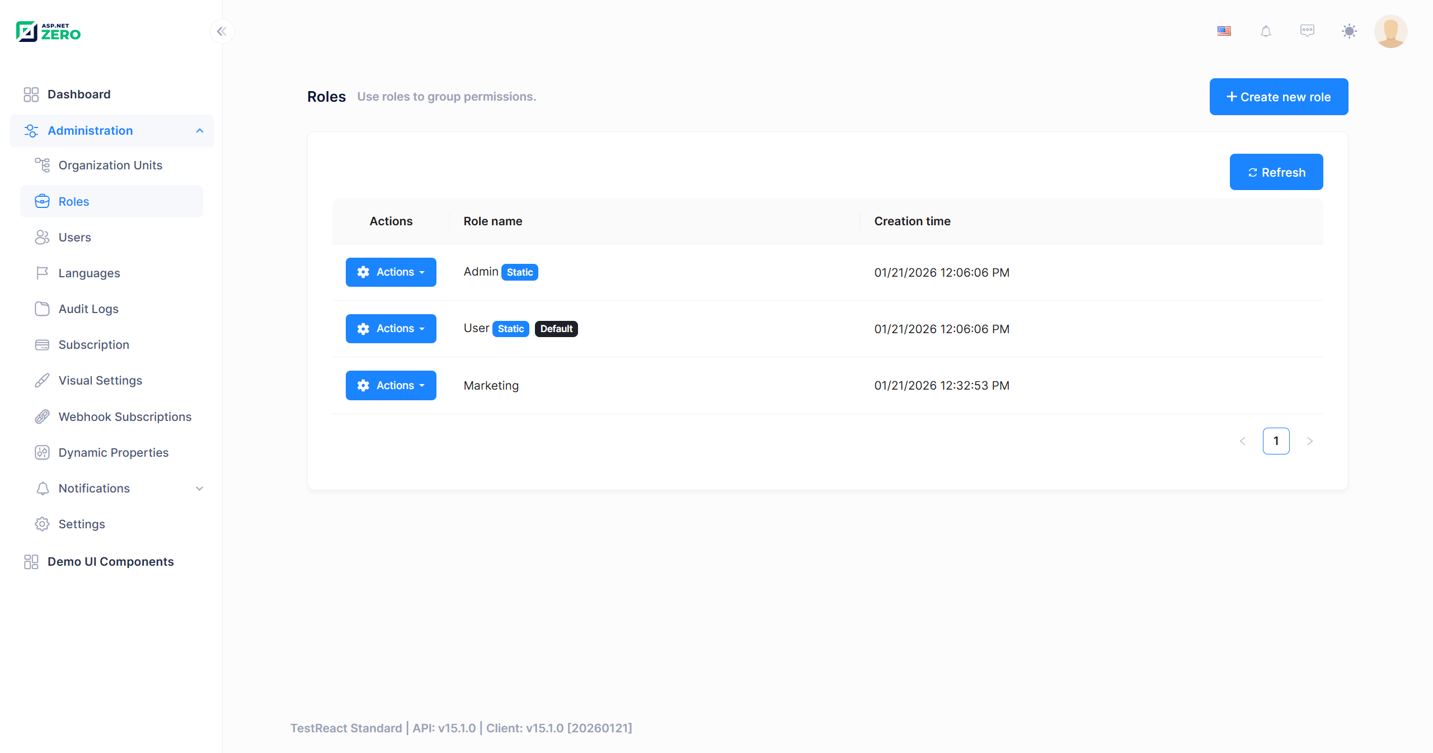The height and width of the screenshot is (753, 1433).
Task: Collapse the sidebar with double-chevron toggle
Action: (x=222, y=31)
